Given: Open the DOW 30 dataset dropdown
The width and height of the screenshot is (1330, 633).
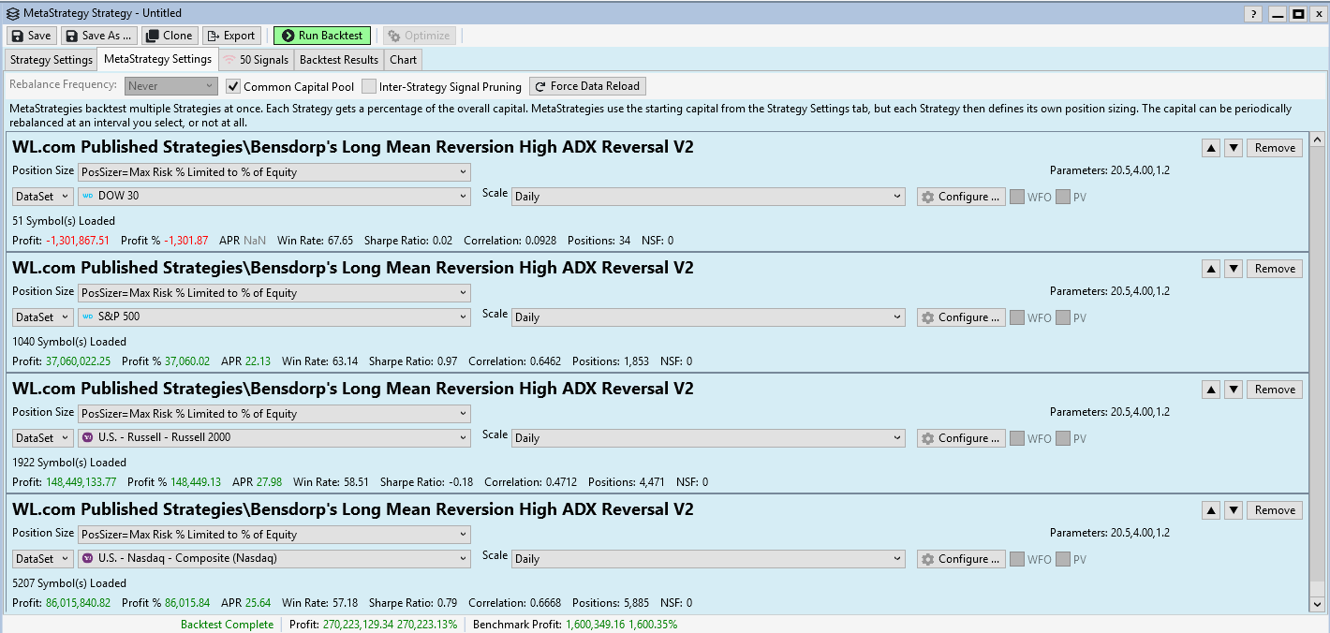Looking at the screenshot, I should pyautogui.click(x=274, y=196).
